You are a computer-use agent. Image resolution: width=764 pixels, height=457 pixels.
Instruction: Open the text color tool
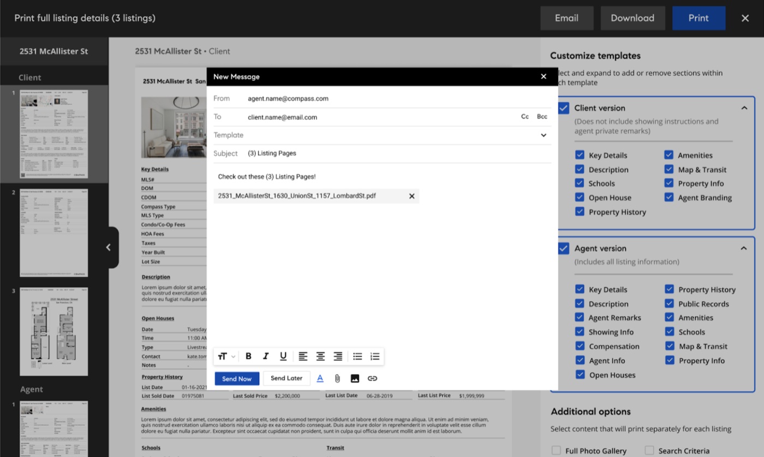pyautogui.click(x=320, y=378)
